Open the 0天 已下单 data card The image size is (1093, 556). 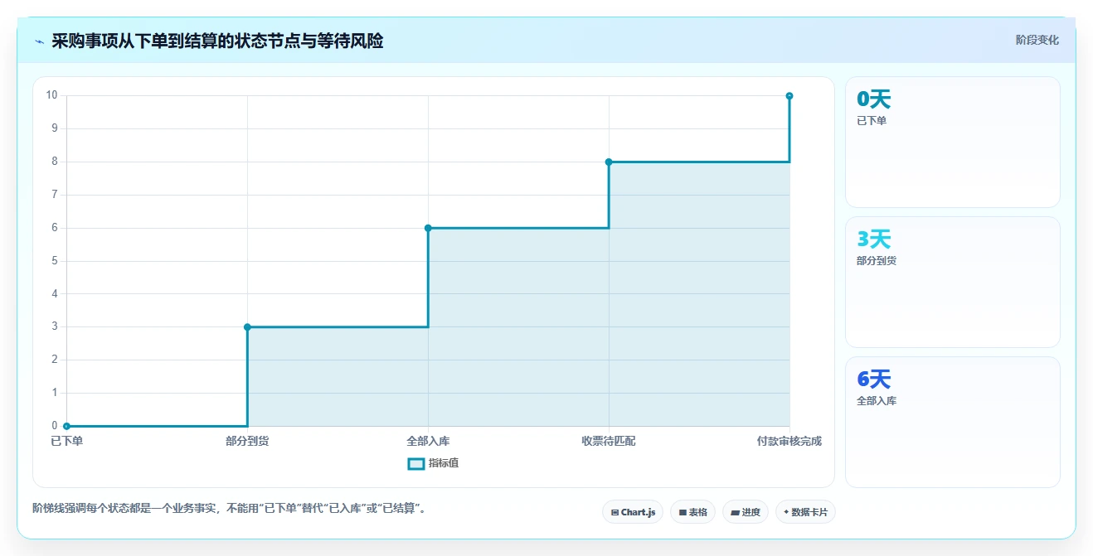(x=952, y=142)
